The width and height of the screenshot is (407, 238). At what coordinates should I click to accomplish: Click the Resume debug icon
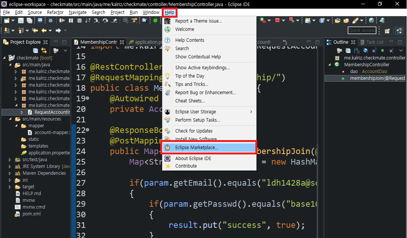tap(62, 20)
